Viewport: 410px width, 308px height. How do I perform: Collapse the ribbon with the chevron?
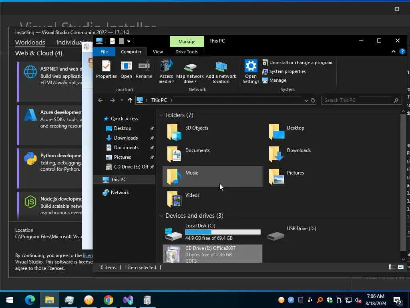pyautogui.click(x=393, y=52)
